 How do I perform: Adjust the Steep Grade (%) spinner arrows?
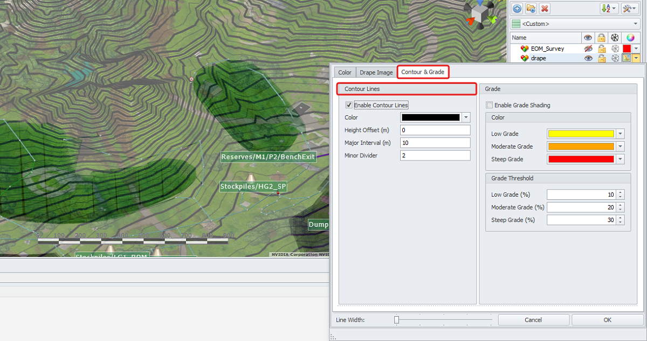tap(621, 220)
